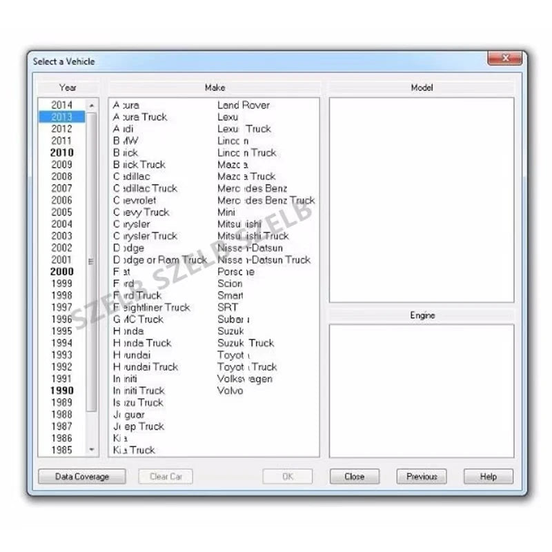Go back with the Previous button
Screen dimensions: 552x552
point(422,476)
